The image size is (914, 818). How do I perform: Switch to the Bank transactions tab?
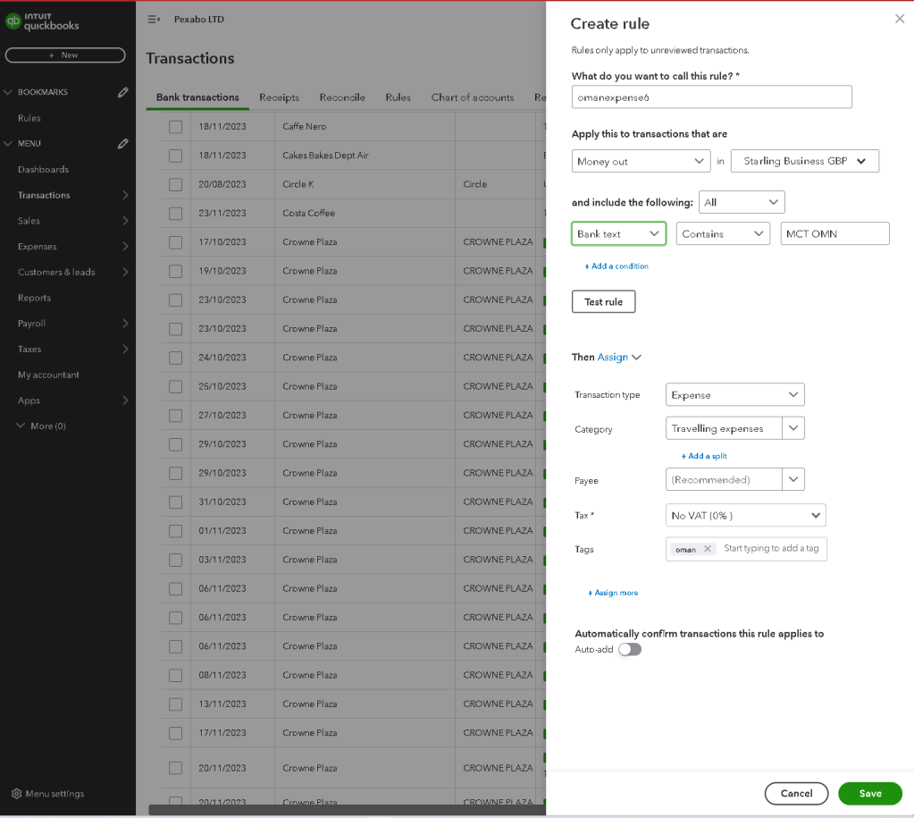[197, 97]
